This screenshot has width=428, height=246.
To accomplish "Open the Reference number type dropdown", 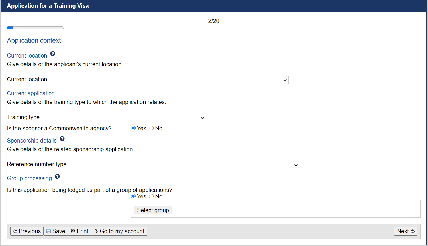I will (215, 165).
